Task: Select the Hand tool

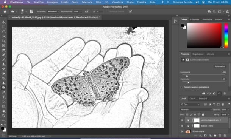Action: 3,111
